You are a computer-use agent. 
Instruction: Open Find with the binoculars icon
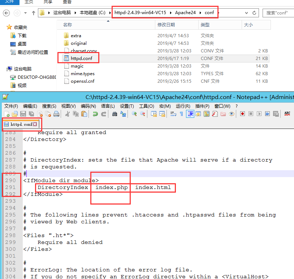[x=114, y=114]
